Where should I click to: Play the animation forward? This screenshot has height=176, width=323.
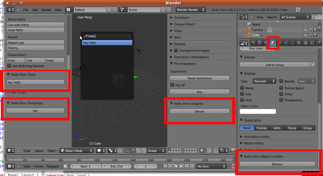coord(181,166)
